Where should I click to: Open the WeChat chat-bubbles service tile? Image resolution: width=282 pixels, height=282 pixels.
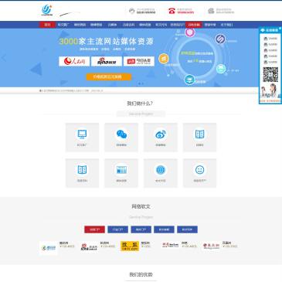121,138
